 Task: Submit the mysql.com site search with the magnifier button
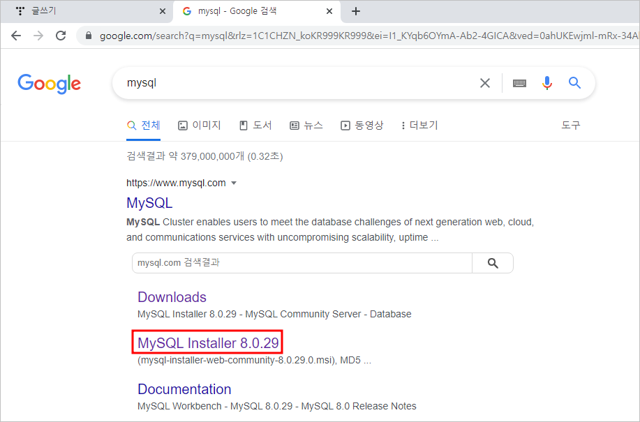493,263
